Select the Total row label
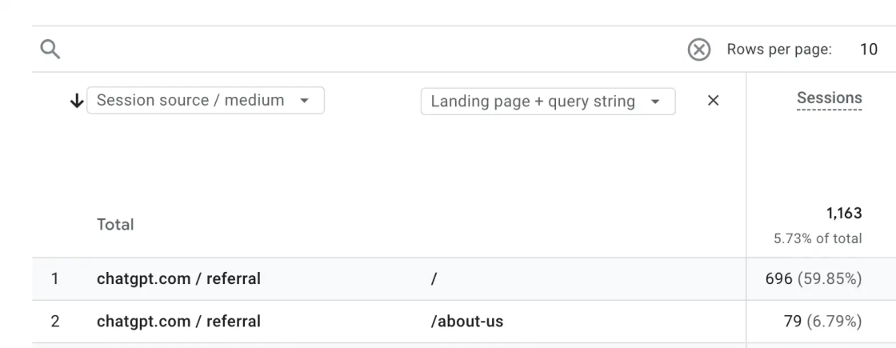Screen dimensions: 896x348 coord(115,226)
